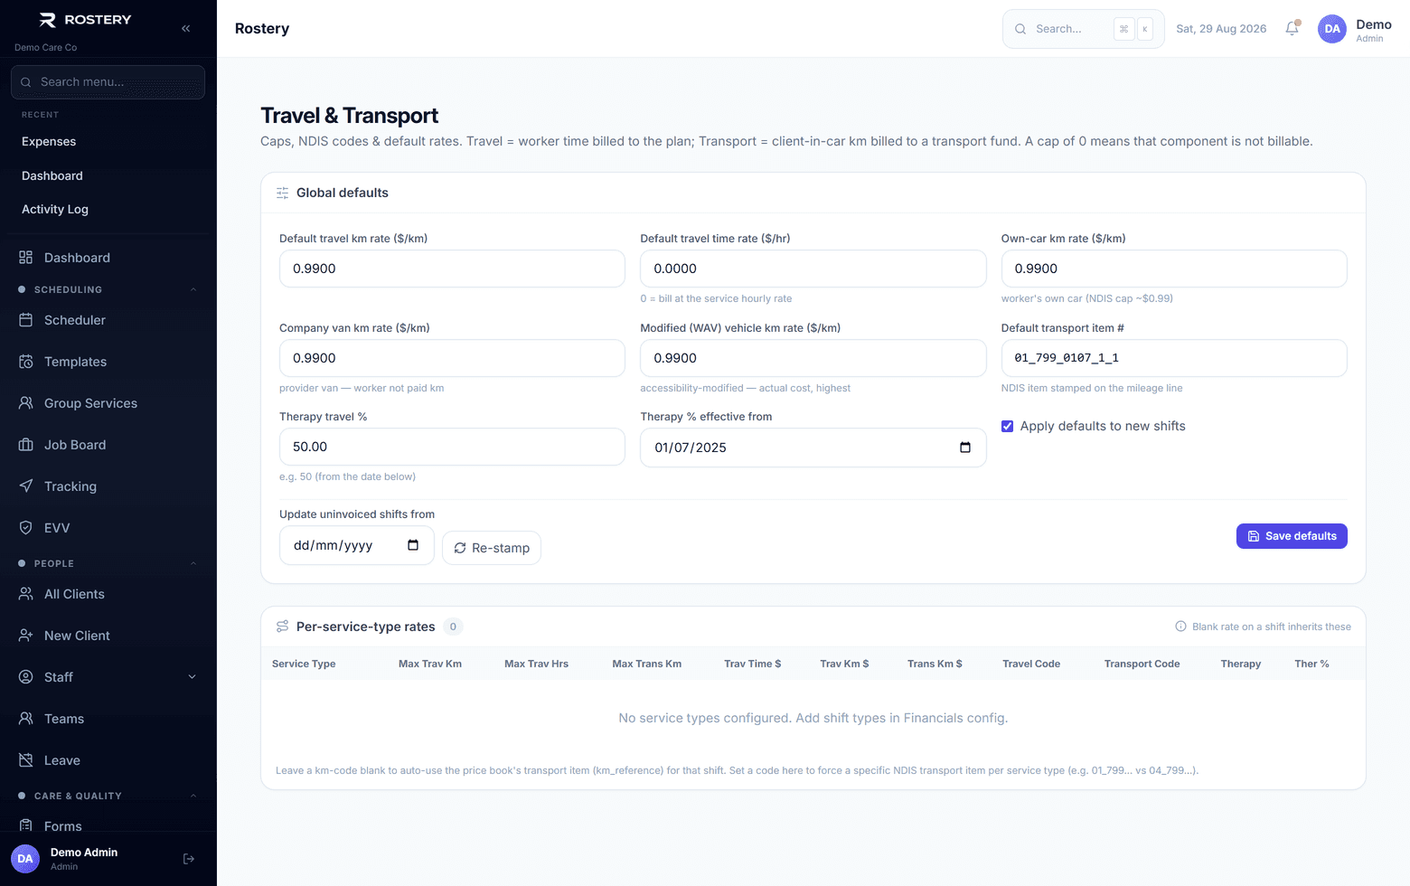Open calendar picker for Therapy % effective from
1410x886 pixels.
point(964,448)
